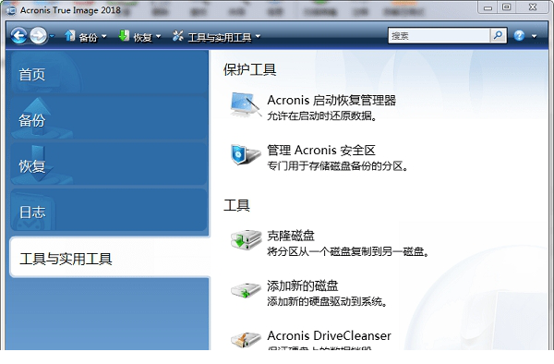
Task: Select 工具与实用工具 sidebar section
Action: (109, 257)
